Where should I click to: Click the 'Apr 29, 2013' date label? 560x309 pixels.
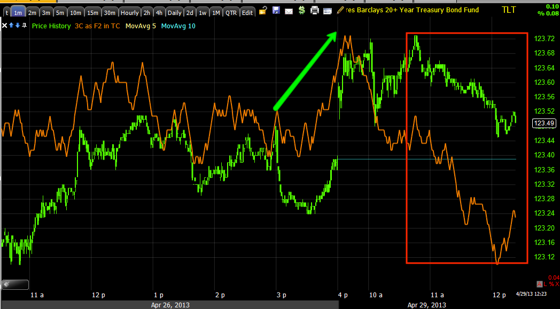426,305
